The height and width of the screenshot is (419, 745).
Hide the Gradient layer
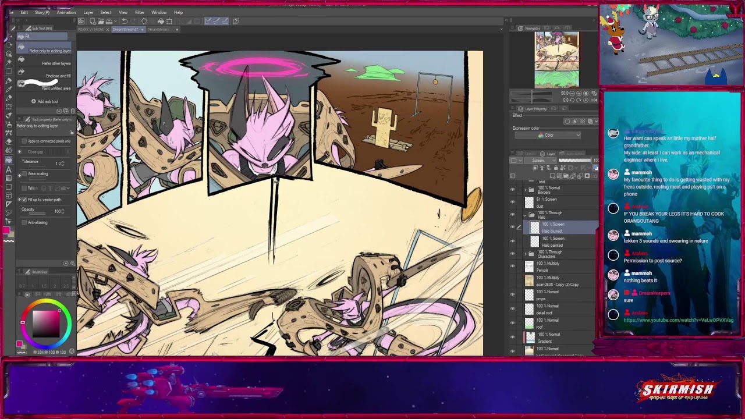pos(513,337)
